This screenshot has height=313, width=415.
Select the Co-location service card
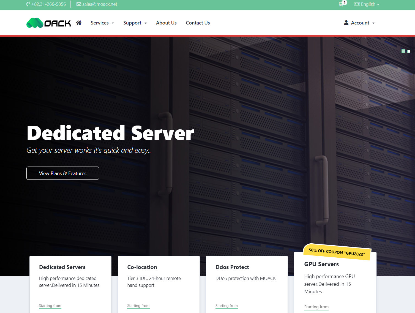pos(142,267)
